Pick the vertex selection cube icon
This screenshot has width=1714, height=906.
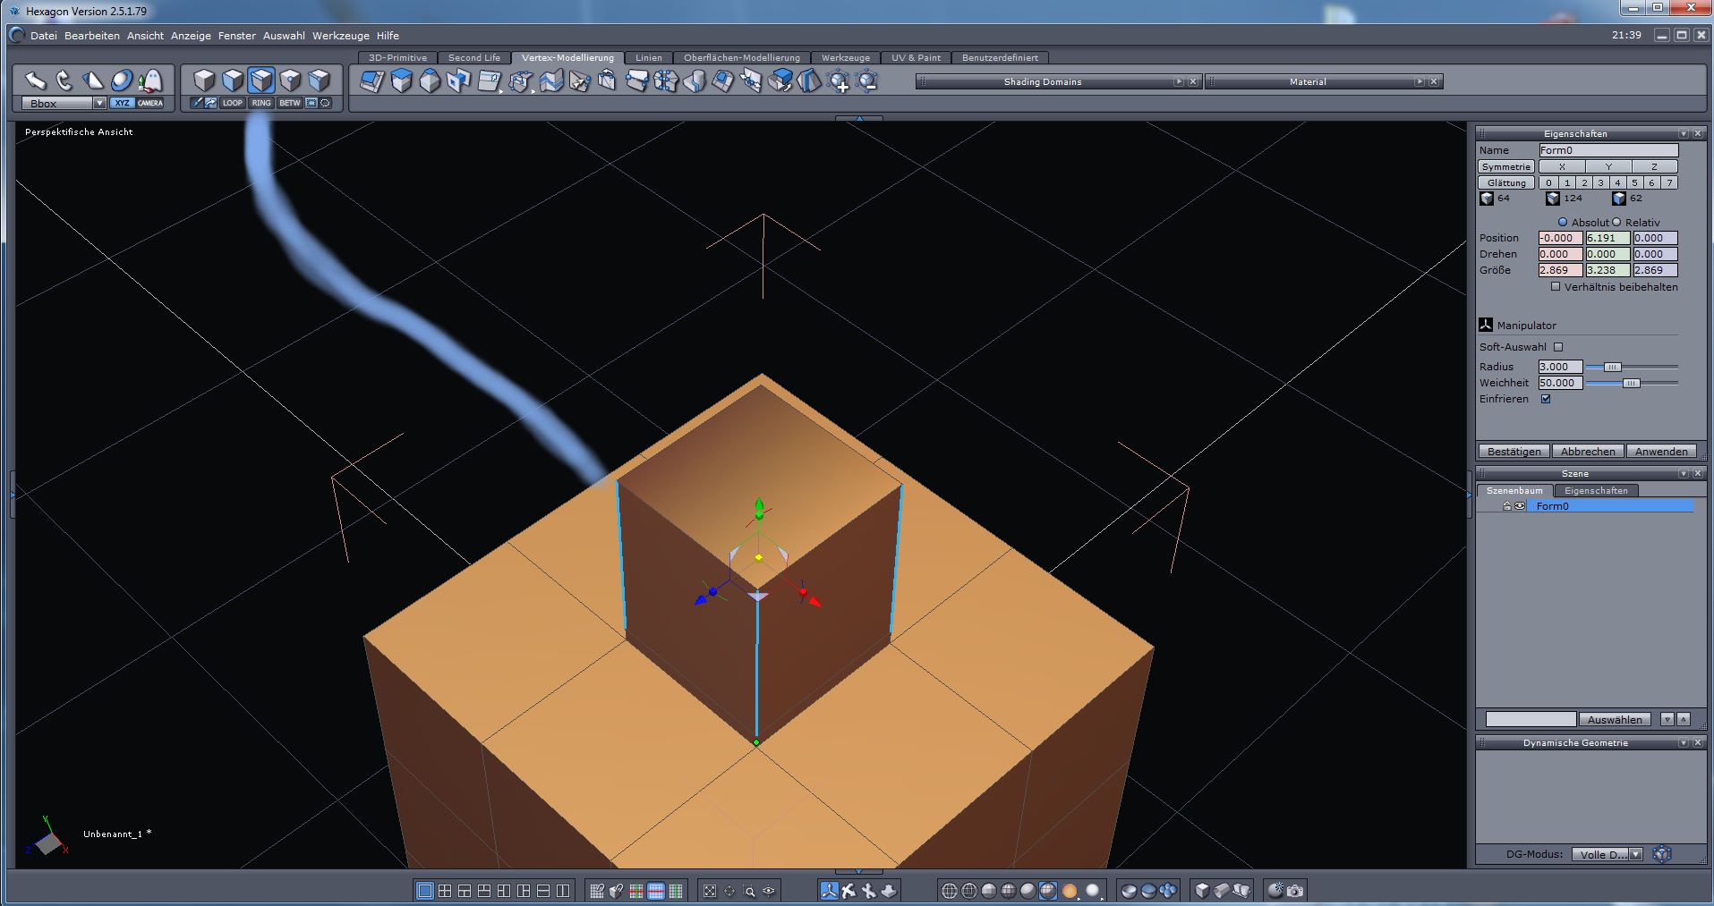(x=290, y=80)
